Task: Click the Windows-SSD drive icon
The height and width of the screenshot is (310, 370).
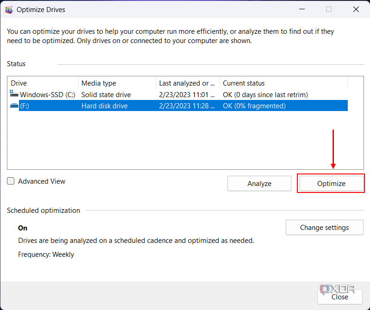Action: click(14, 94)
